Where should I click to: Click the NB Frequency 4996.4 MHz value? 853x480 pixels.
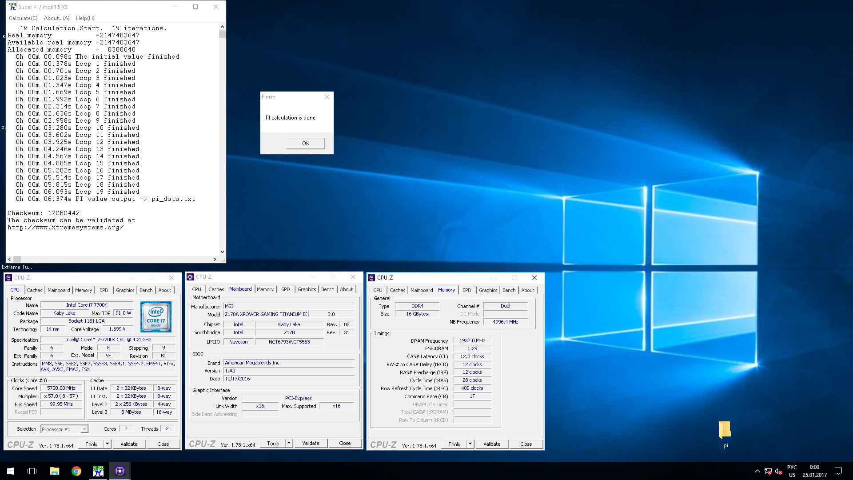click(x=506, y=322)
